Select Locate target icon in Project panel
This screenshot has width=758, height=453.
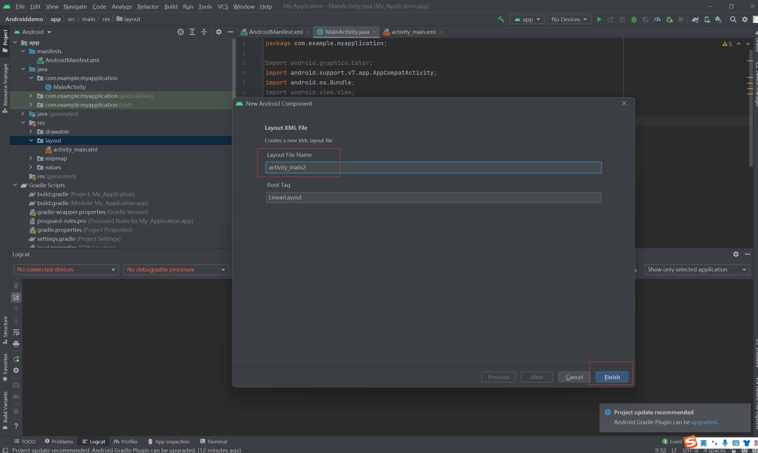pyautogui.click(x=180, y=32)
